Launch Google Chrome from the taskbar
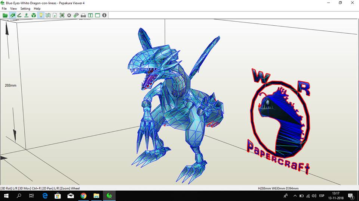This screenshot has height=201, width=359. pyautogui.click(x=83, y=196)
